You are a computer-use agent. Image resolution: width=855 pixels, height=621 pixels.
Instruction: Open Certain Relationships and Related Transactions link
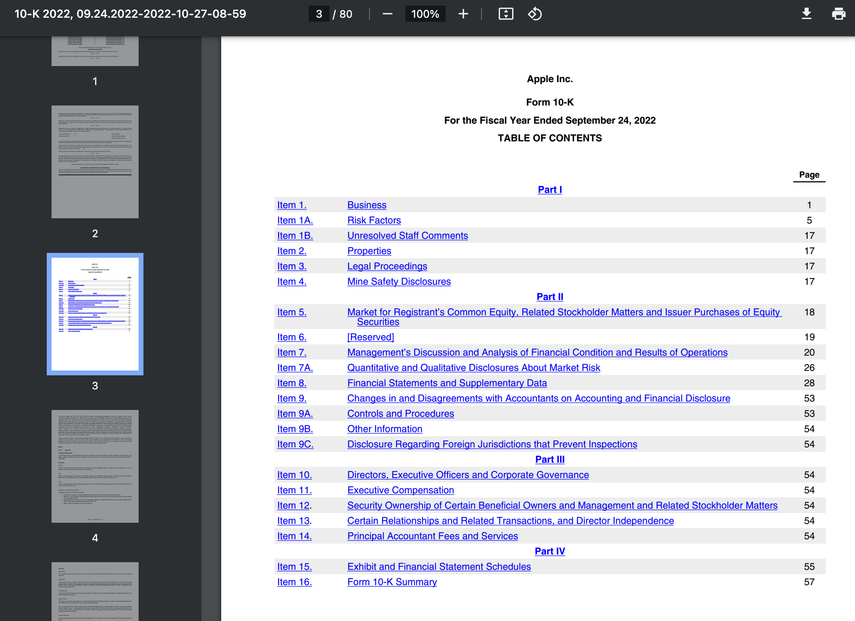(511, 521)
